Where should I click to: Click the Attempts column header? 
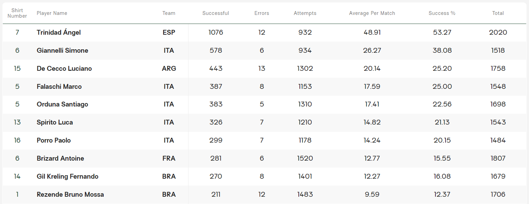pos(305,13)
